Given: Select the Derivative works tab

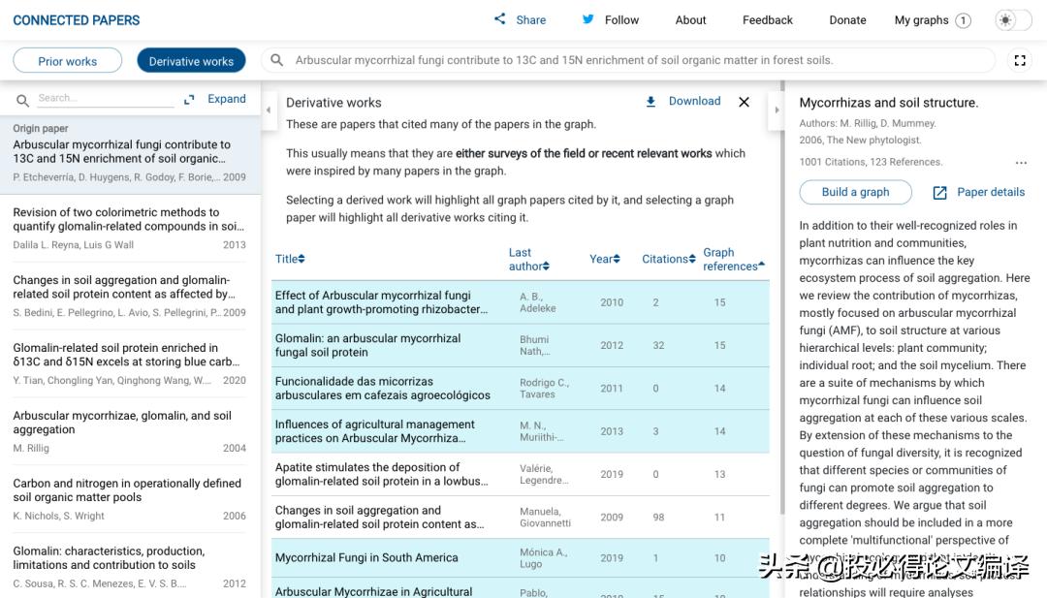Looking at the screenshot, I should pyautogui.click(x=191, y=61).
